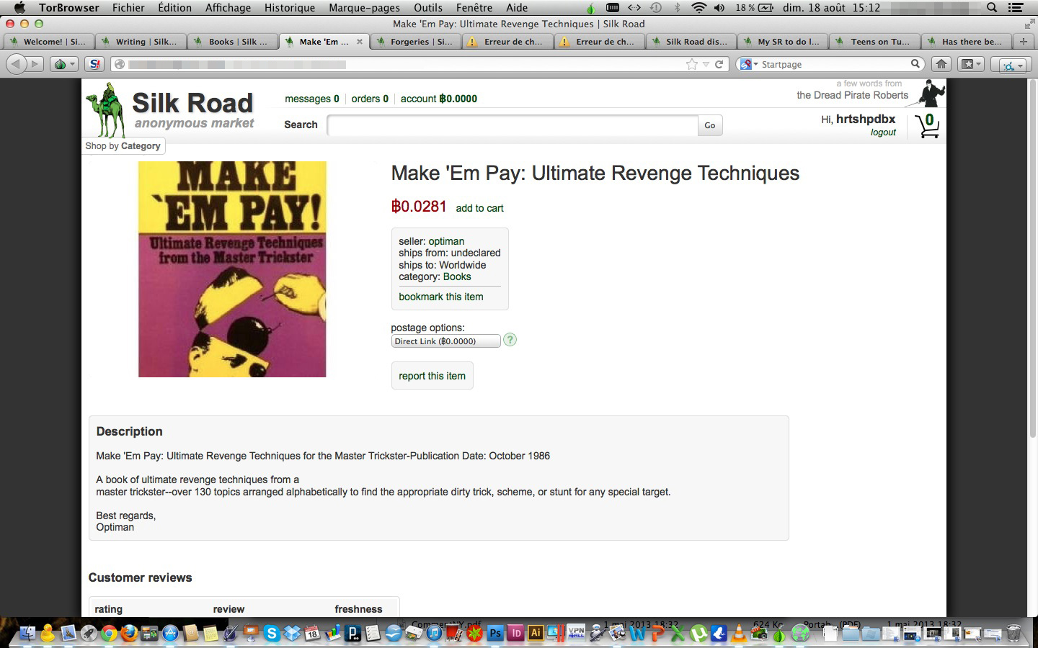Click the Make 'Em Pay book cover image
Screen dimensions: 1038x648
coord(232,269)
